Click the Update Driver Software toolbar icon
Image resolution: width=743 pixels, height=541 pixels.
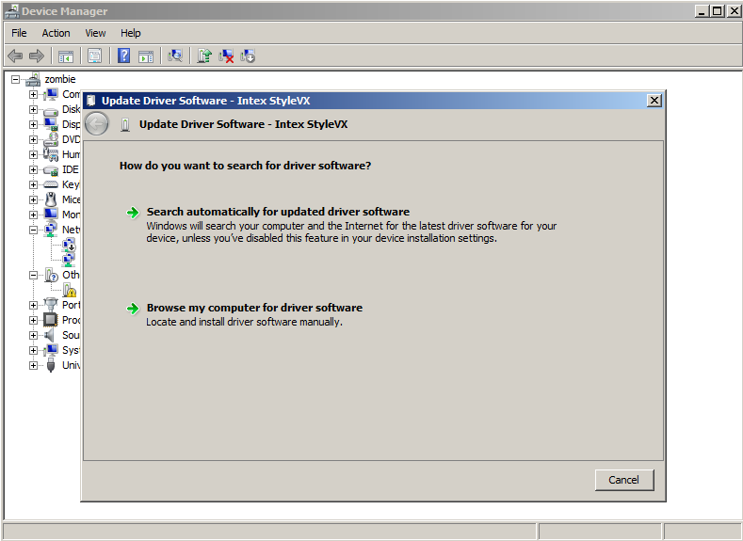tap(204, 56)
